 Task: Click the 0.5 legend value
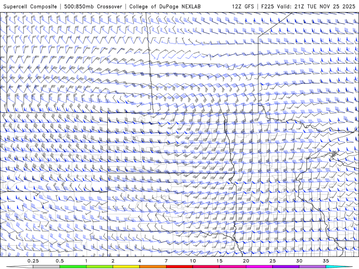[60, 261]
